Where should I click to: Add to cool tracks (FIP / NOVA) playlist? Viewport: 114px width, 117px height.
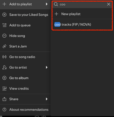pos(82,25)
